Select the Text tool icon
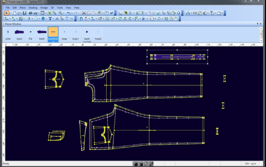Screen dimensions: 266x167 coord(50,18)
